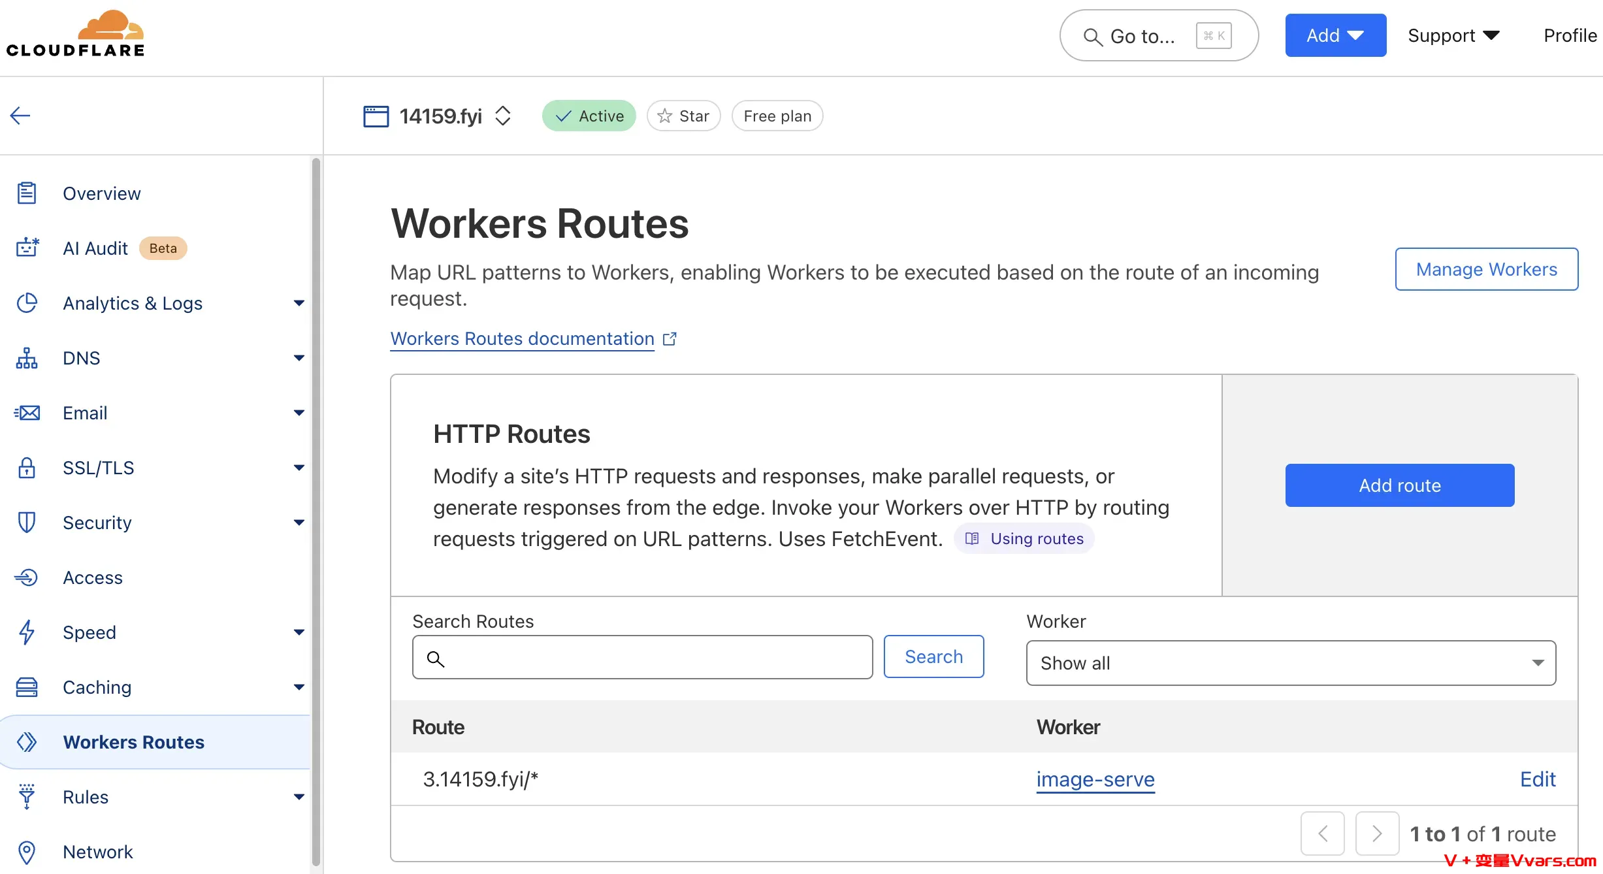Viewport: 1603px width, 874px height.
Task: Click the Email envelope icon
Action: (27, 413)
